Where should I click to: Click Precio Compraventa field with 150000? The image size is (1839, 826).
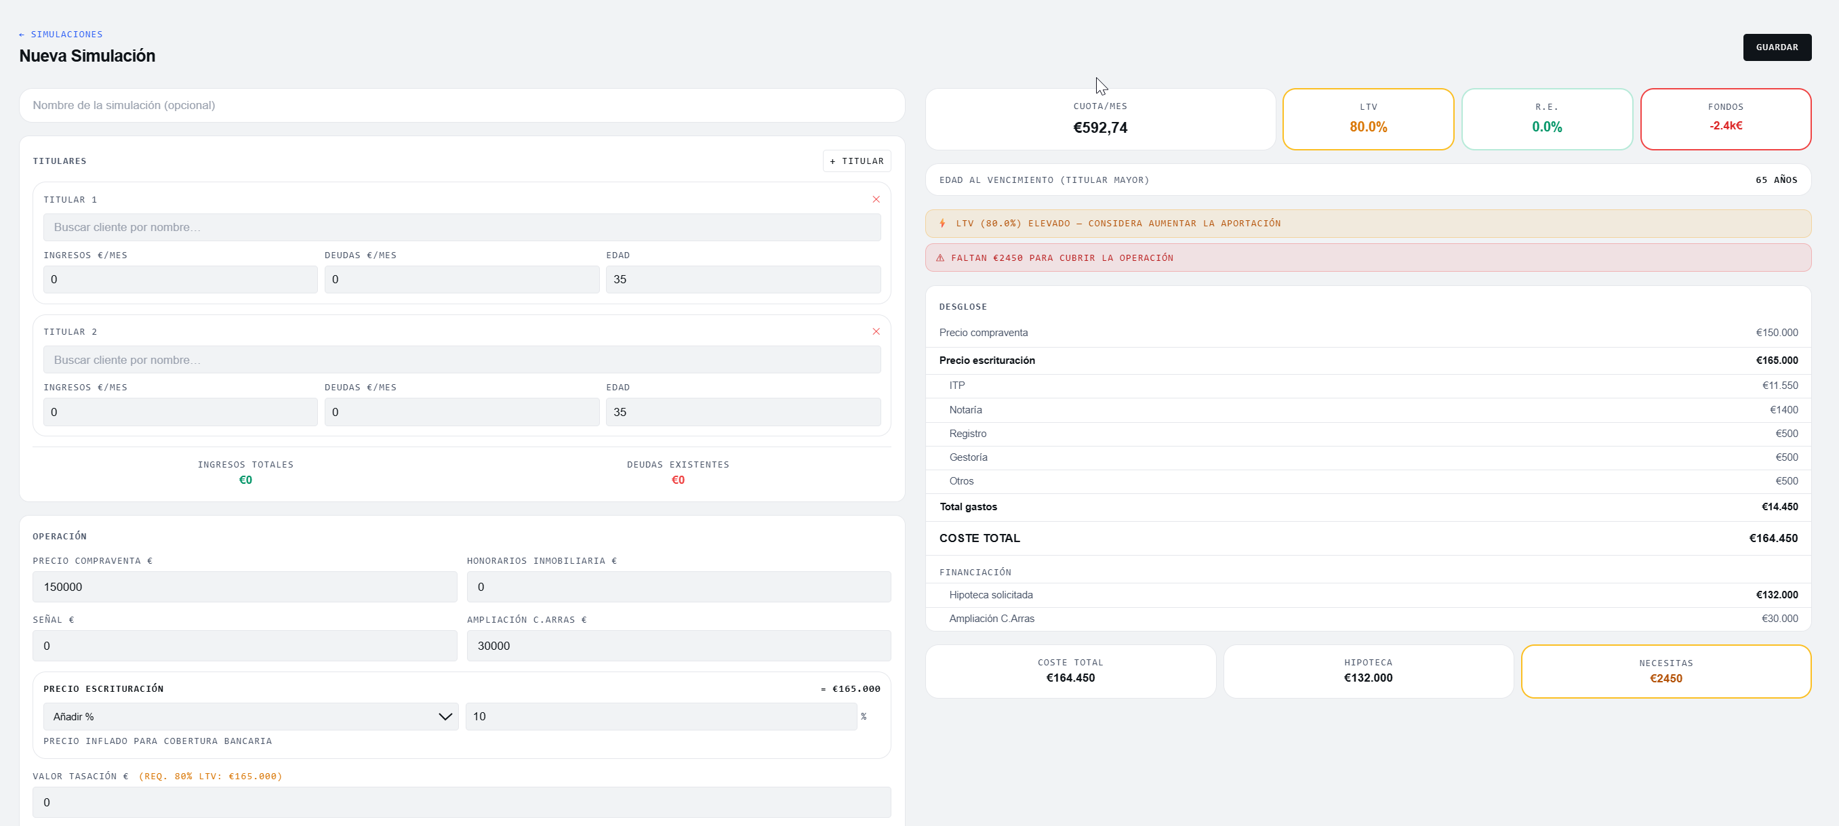coord(245,587)
